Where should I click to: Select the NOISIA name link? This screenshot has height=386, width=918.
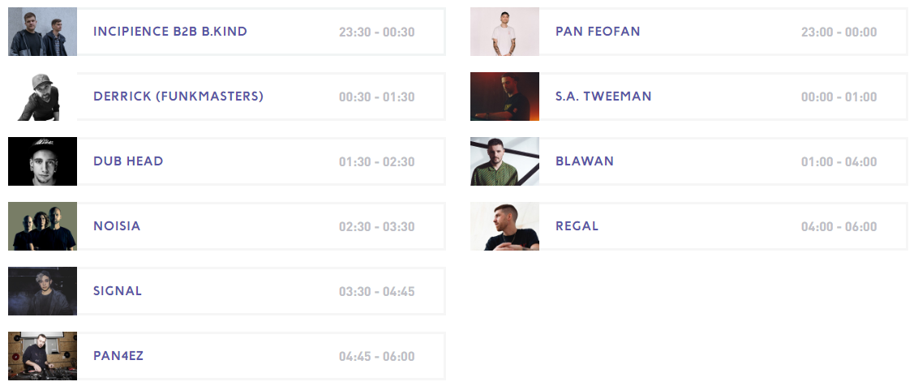117,226
